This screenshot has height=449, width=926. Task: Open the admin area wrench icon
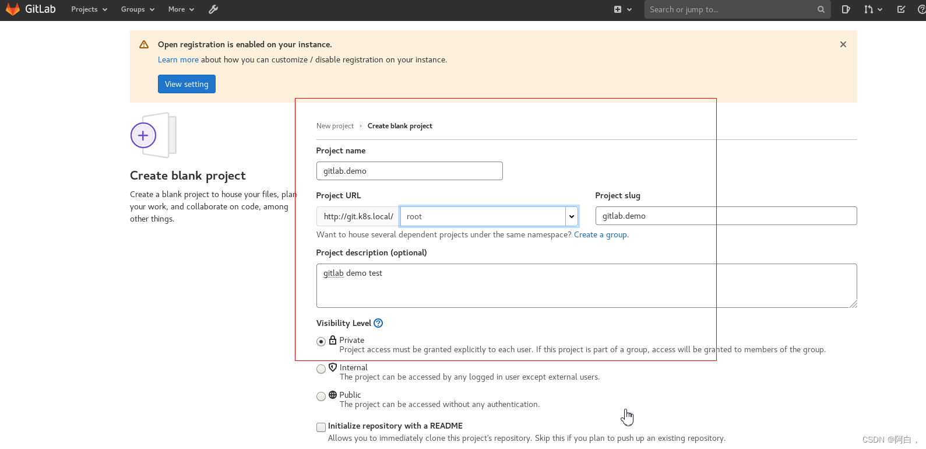coord(213,9)
